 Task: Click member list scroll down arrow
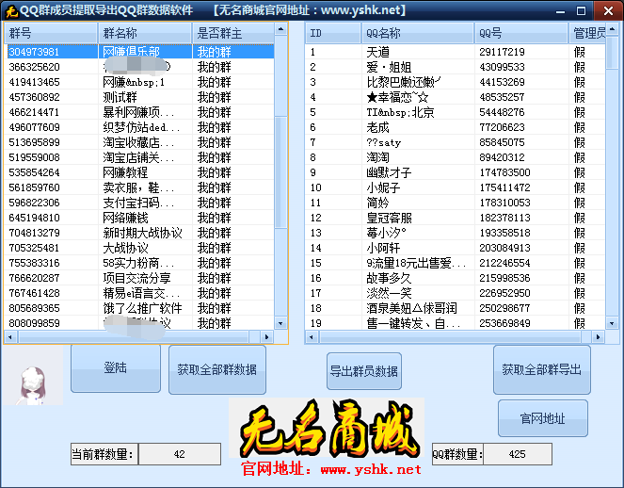pyautogui.click(x=612, y=323)
